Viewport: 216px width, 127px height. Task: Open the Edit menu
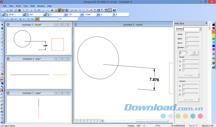tap(5, 6)
